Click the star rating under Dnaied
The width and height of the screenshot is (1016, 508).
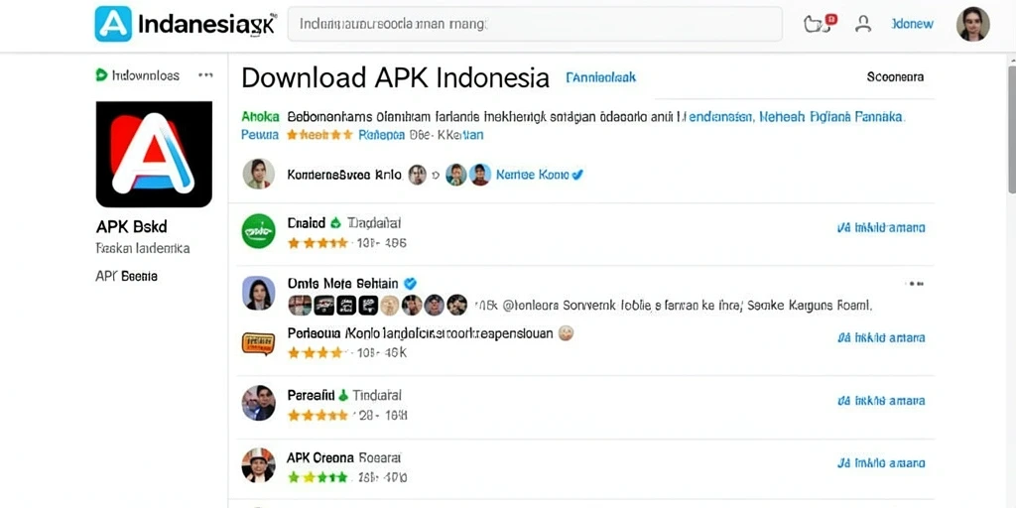pyautogui.click(x=317, y=243)
